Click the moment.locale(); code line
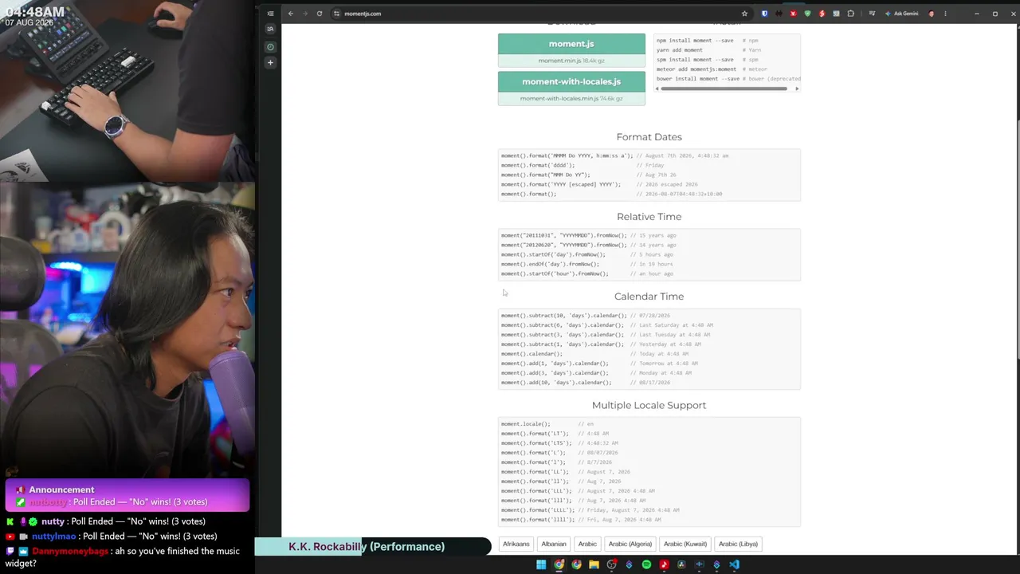1020x574 pixels. [x=547, y=424]
